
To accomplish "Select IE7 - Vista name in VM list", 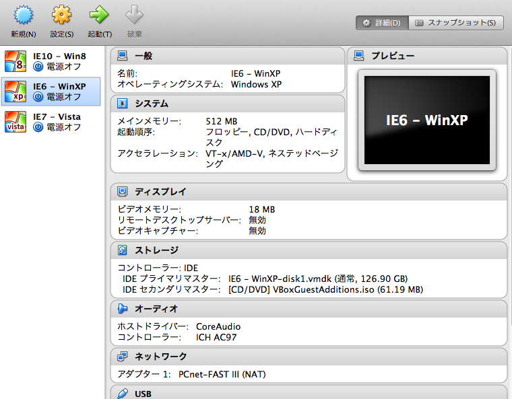I will pyautogui.click(x=57, y=117).
